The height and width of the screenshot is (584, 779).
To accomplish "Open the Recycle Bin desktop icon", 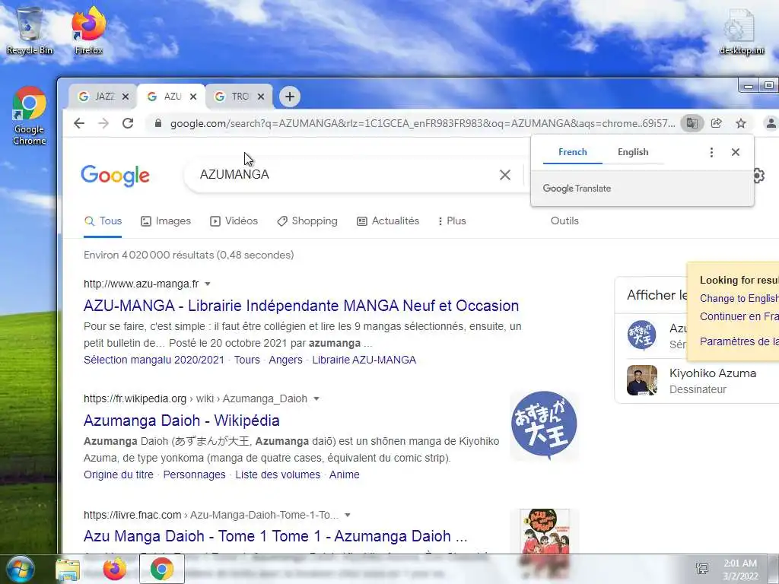I will pyautogui.click(x=30, y=30).
